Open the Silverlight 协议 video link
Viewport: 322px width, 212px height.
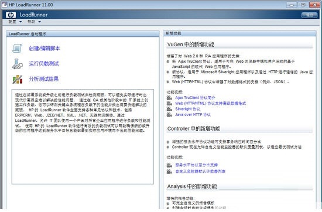coord(187,109)
